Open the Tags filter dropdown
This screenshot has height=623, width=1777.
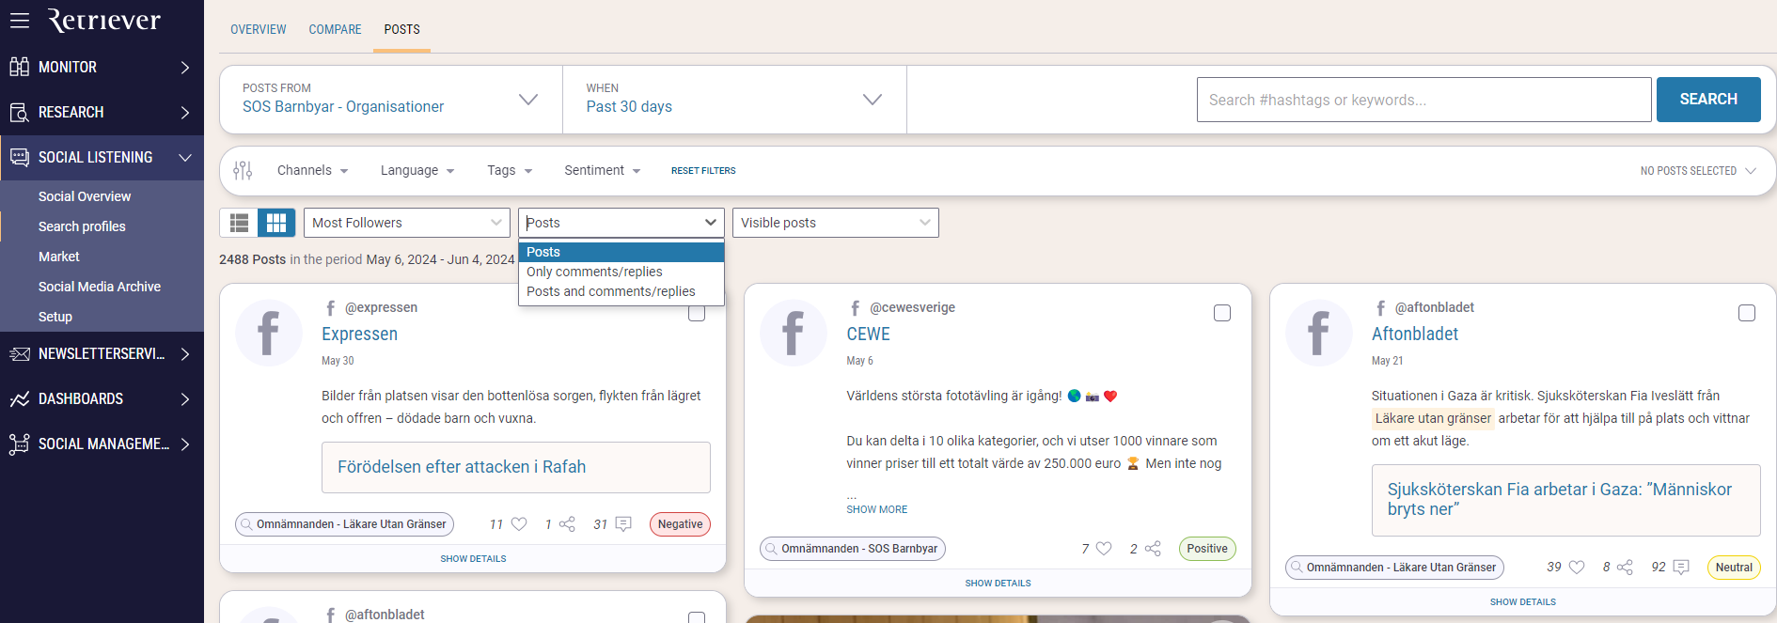[x=510, y=170]
